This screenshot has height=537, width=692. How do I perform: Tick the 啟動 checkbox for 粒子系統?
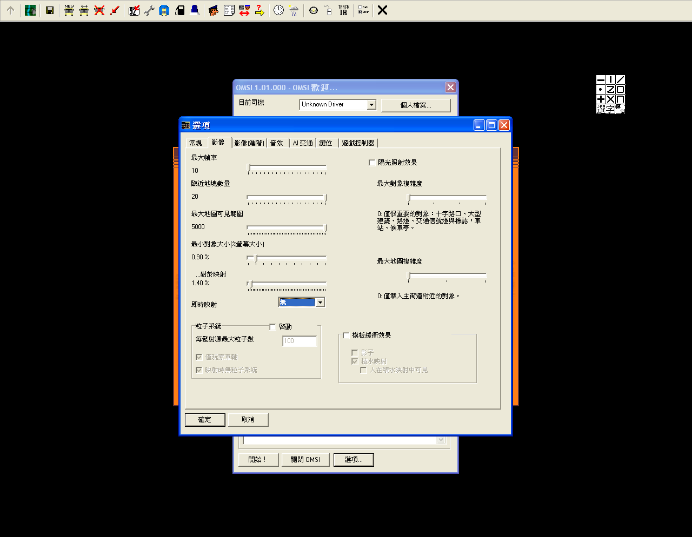click(x=272, y=327)
